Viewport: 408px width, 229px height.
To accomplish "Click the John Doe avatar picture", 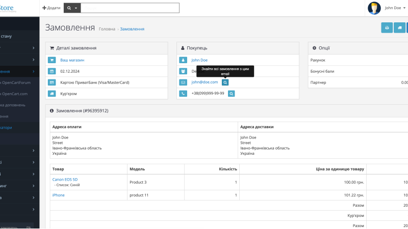I will coord(374,8).
